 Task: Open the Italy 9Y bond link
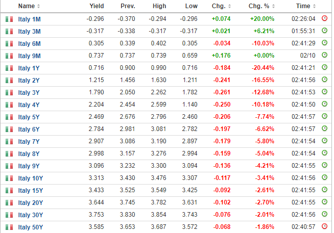[x=29, y=166]
